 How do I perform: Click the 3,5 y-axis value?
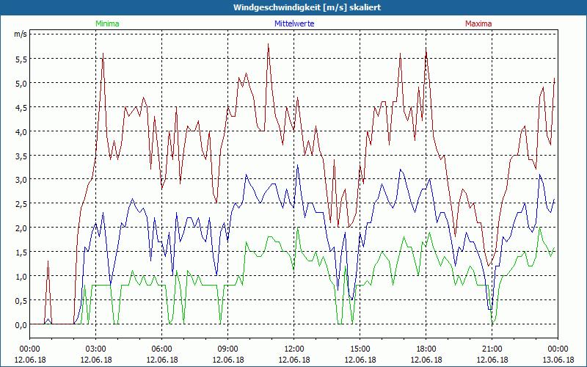[x=21, y=156]
